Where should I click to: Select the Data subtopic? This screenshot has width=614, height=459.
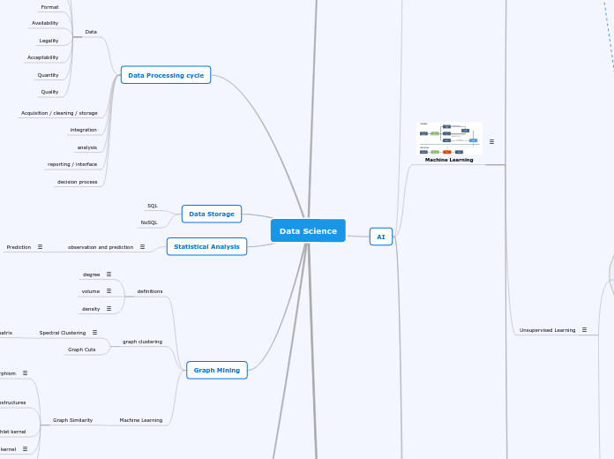pos(91,32)
